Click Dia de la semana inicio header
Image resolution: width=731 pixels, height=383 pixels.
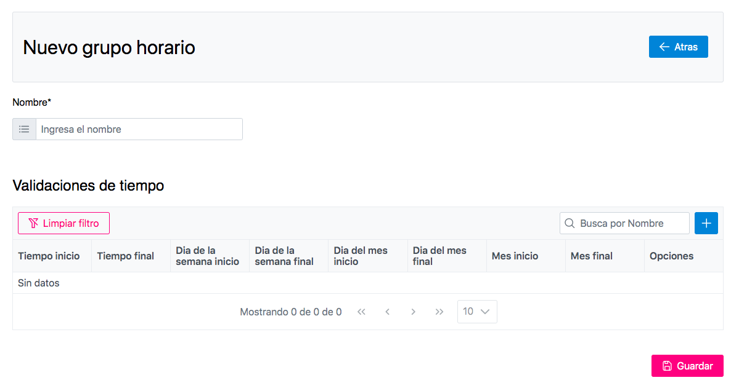(x=208, y=256)
